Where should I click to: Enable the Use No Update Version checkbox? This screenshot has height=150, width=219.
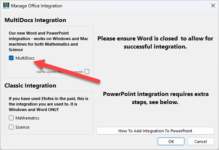87,71
